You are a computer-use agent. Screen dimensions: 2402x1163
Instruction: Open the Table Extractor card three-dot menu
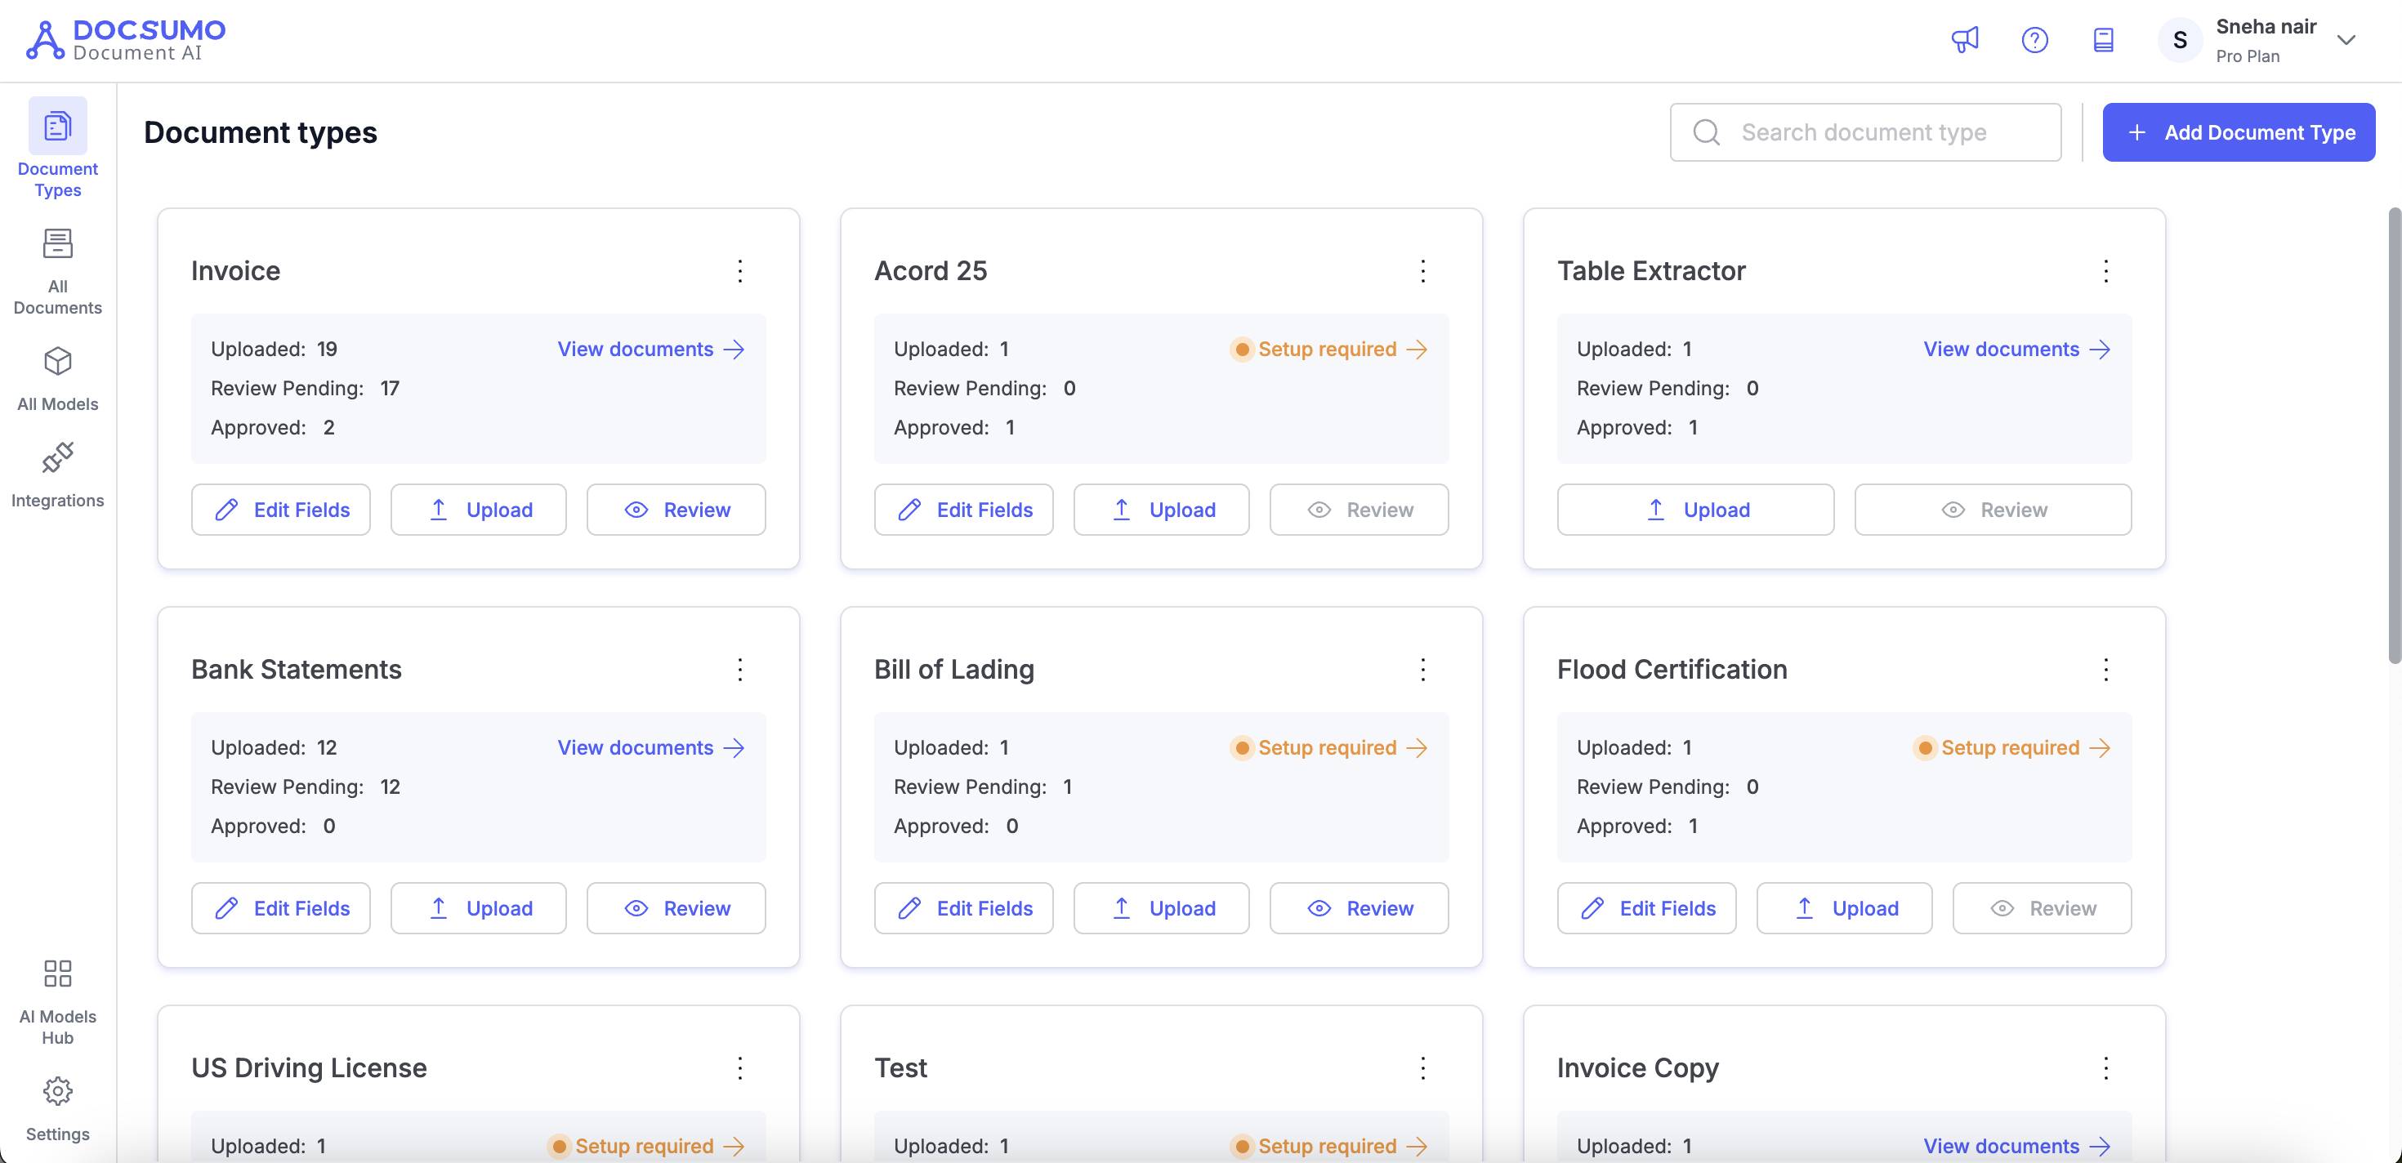pyautogui.click(x=2105, y=271)
